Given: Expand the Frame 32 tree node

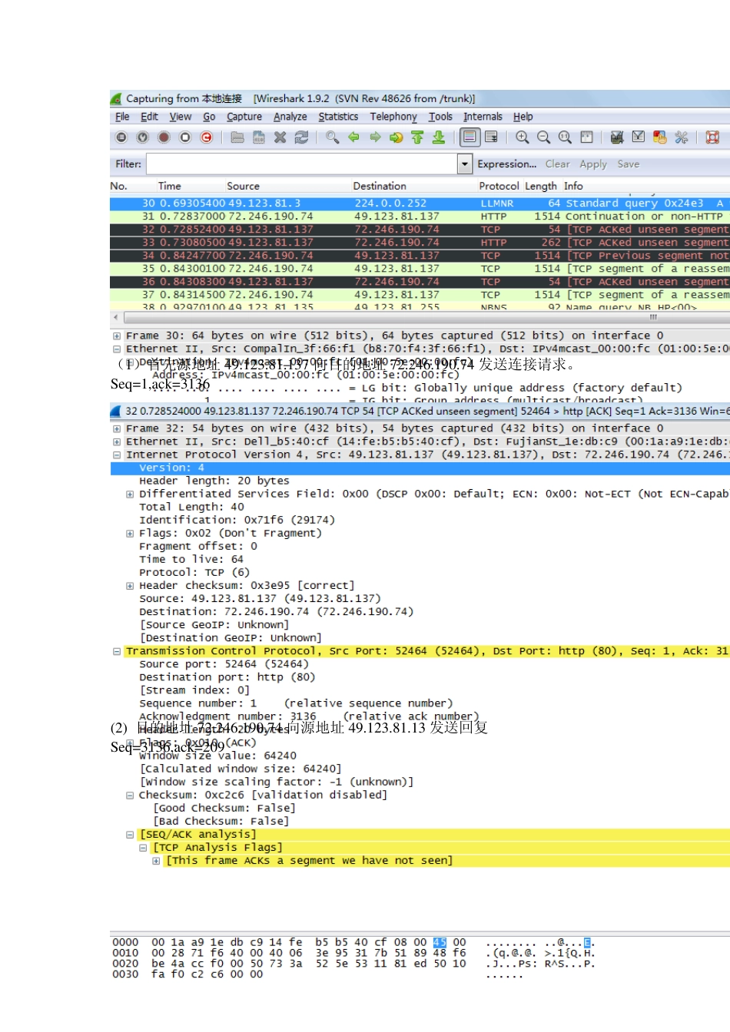Looking at the screenshot, I should point(117,428).
